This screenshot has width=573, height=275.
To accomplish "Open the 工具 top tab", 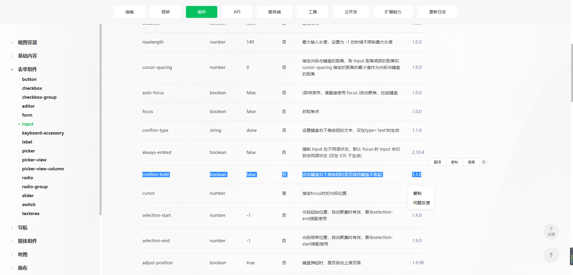I will click(312, 12).
